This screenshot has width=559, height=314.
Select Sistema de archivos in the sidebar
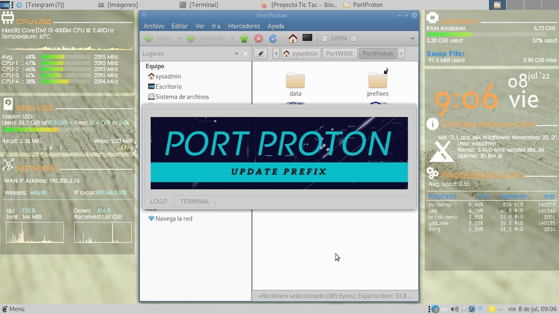point(182,97)
